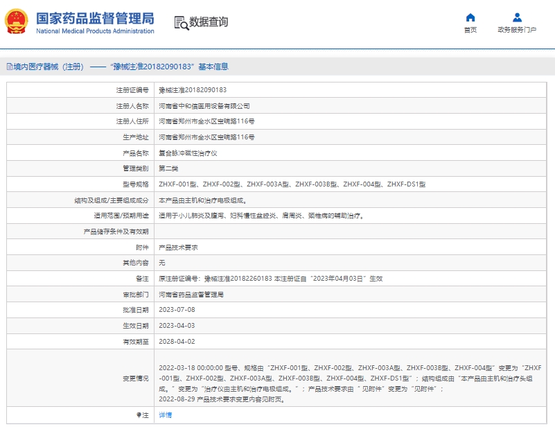Select the 2022-08-29 change record line
Screen dimensions: 555x427
(222, 399)
